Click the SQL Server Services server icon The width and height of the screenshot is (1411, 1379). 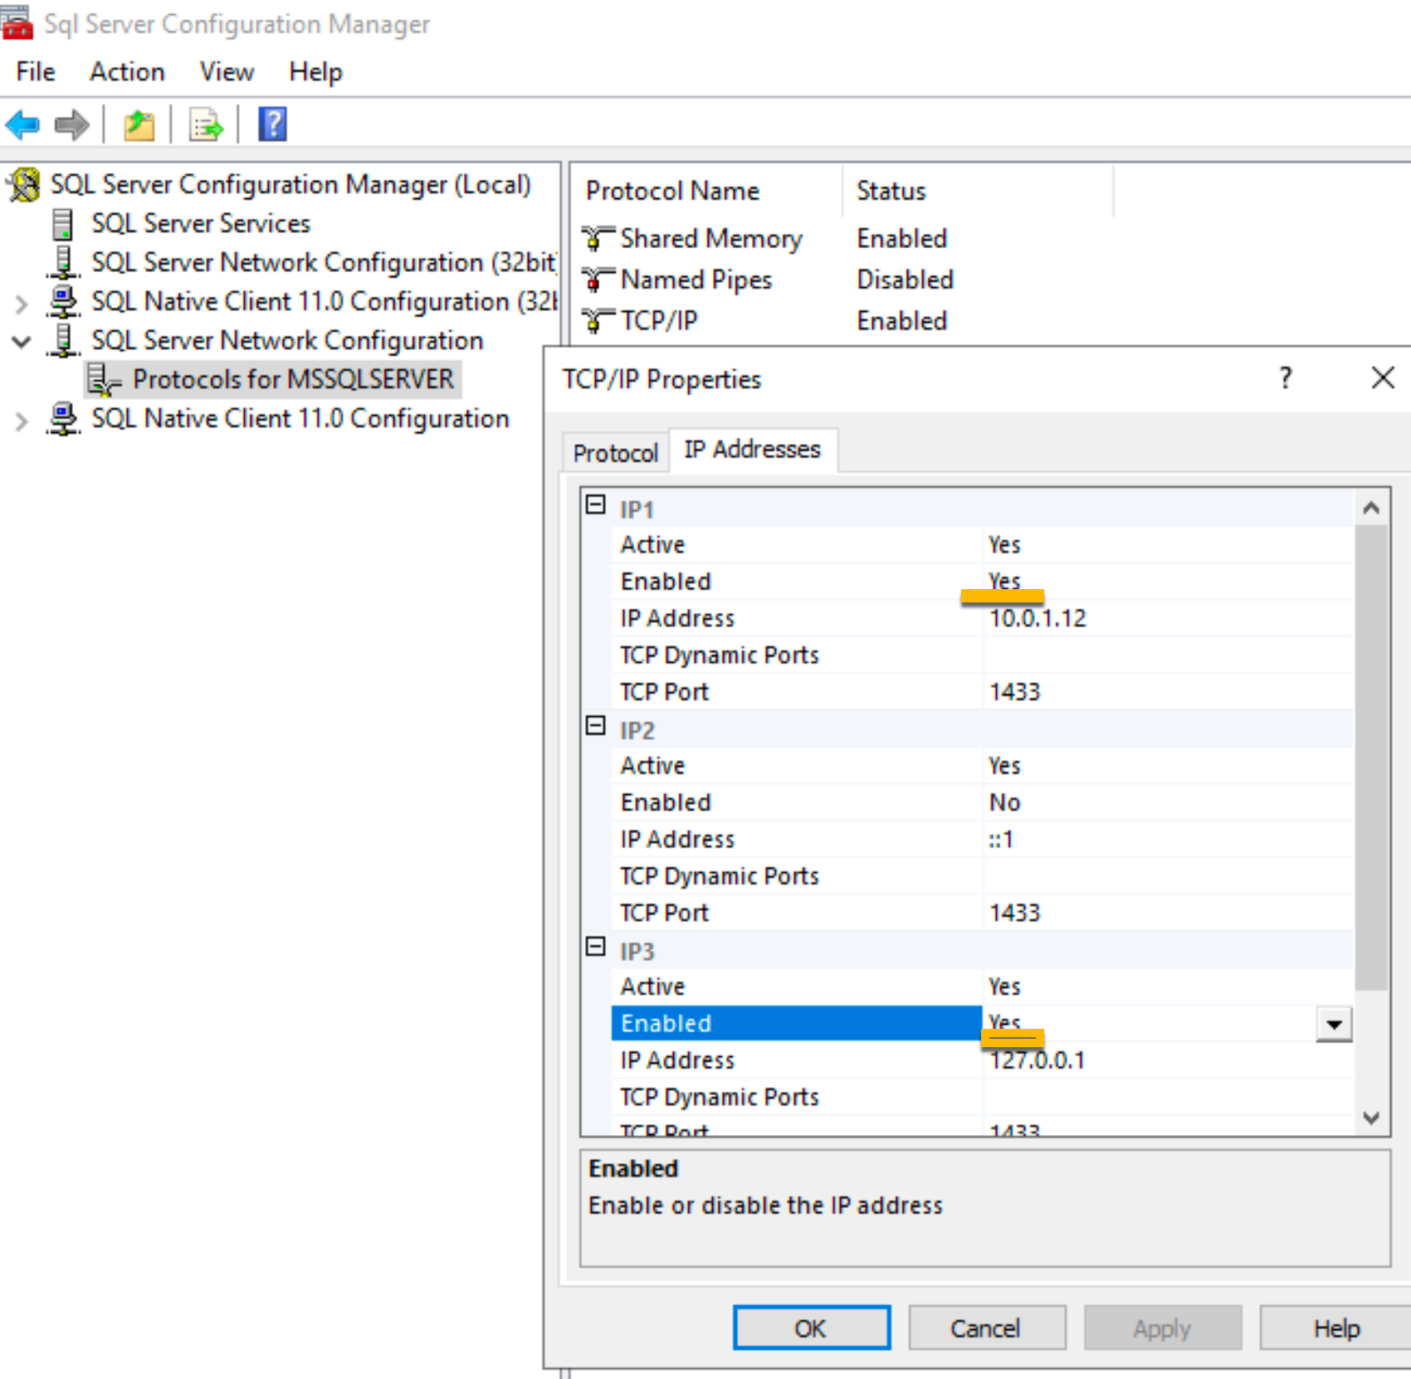(62, 224)
